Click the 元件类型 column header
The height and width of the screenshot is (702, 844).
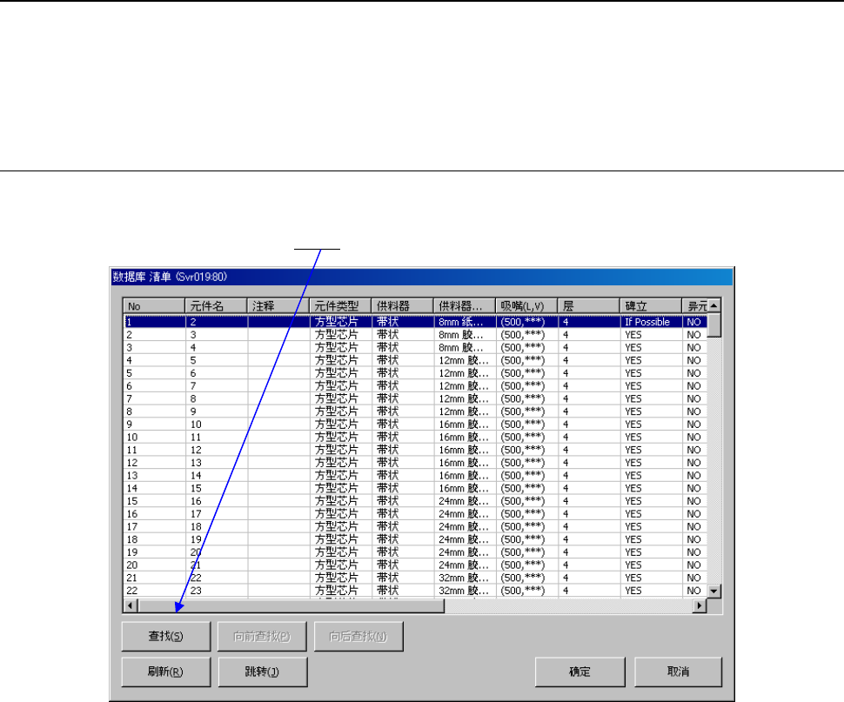point(340,306)
